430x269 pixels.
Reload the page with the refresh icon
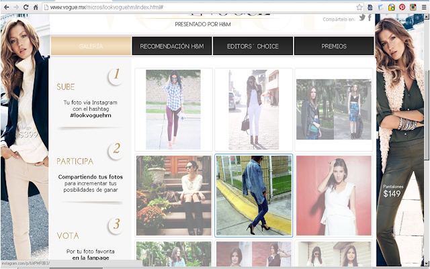click(26, 7)
